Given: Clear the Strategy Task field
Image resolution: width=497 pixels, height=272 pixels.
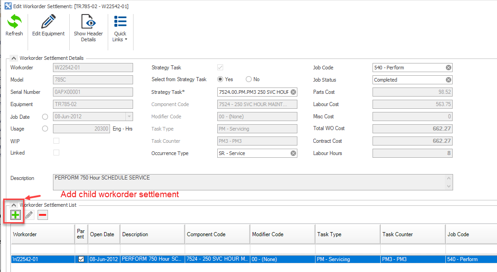Looking at the screenshot, I should click(x=293, y=92).
